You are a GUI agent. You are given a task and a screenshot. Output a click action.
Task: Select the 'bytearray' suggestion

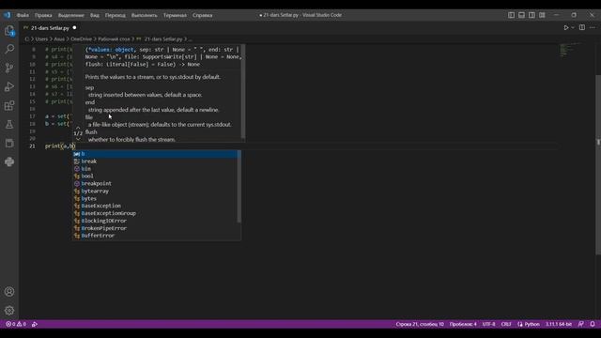click(155, 191)
